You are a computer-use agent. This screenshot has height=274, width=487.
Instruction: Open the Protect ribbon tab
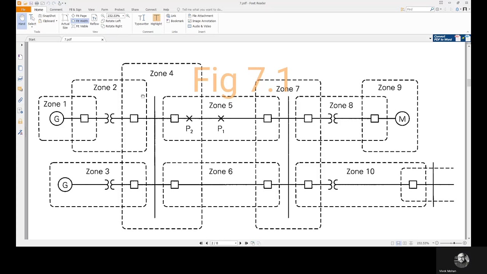coord(119,10)
